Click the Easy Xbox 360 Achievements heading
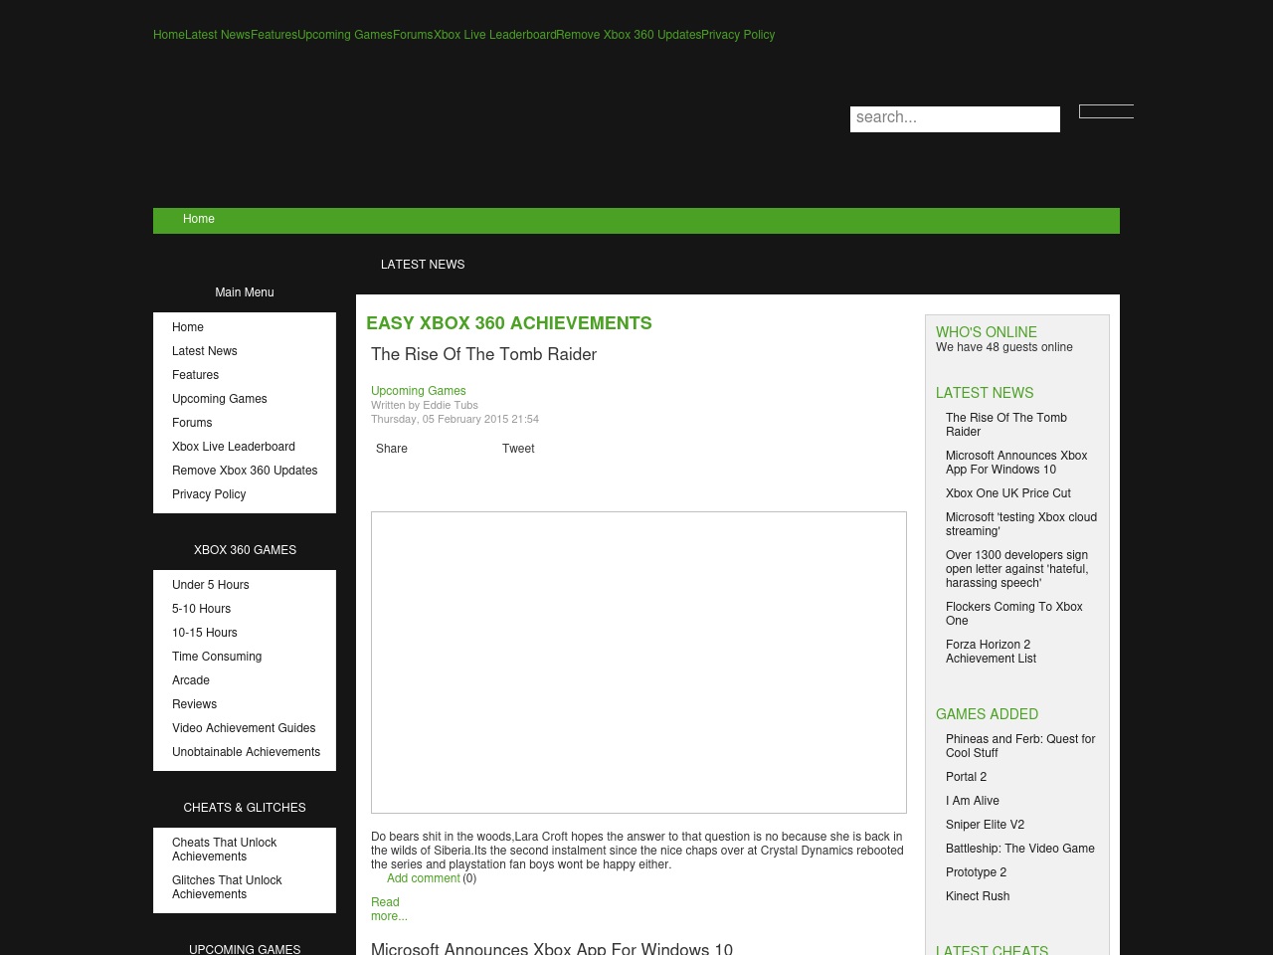1273x955 pixels. point(509,323)
